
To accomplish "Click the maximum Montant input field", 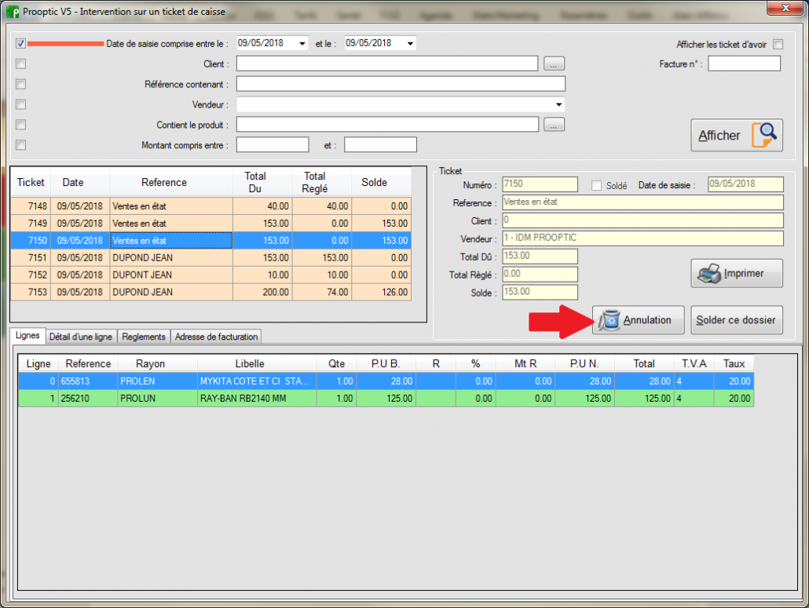I will point(380,145).
